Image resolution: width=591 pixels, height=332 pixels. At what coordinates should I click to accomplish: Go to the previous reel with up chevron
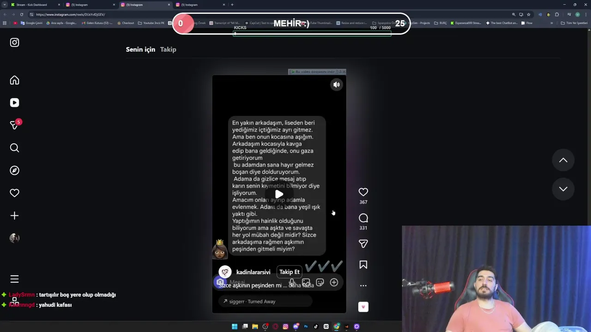coord(563,160)
